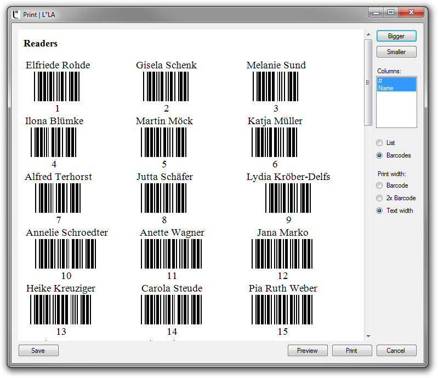Click the barcode for Elfriede Rohde
This screenshot has height=378, width=438.
57,86
